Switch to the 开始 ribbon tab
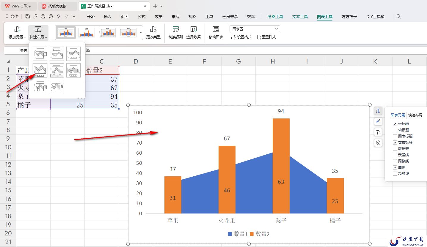The width and height of the screenshot is (427, 247). point(91,17)
